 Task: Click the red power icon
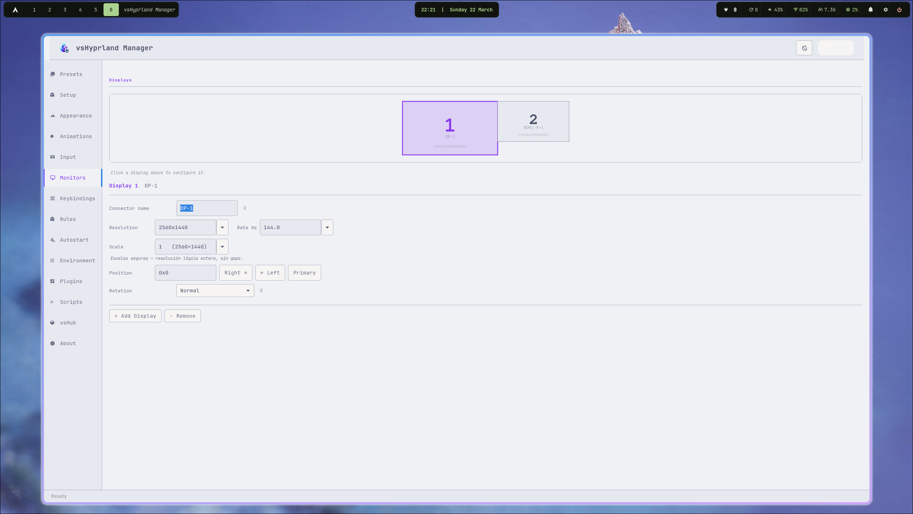[899, 10]
